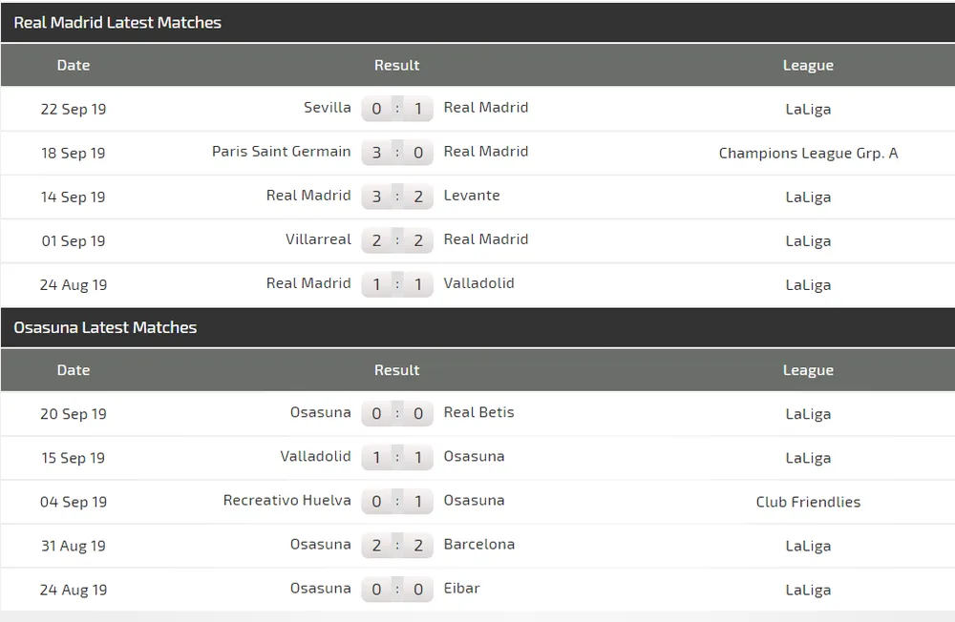Select the 04 Sep 19 match date
The image size is (955, 622).
tap(74, 502)
